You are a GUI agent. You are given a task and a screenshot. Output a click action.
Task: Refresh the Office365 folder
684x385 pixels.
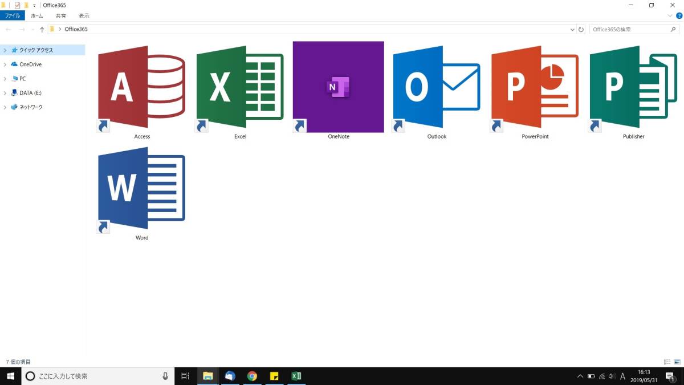581,29
